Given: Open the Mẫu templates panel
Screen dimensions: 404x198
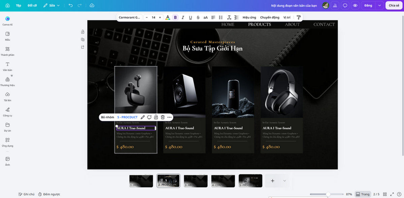Looking at the screenshot, I should coord(7,36).
